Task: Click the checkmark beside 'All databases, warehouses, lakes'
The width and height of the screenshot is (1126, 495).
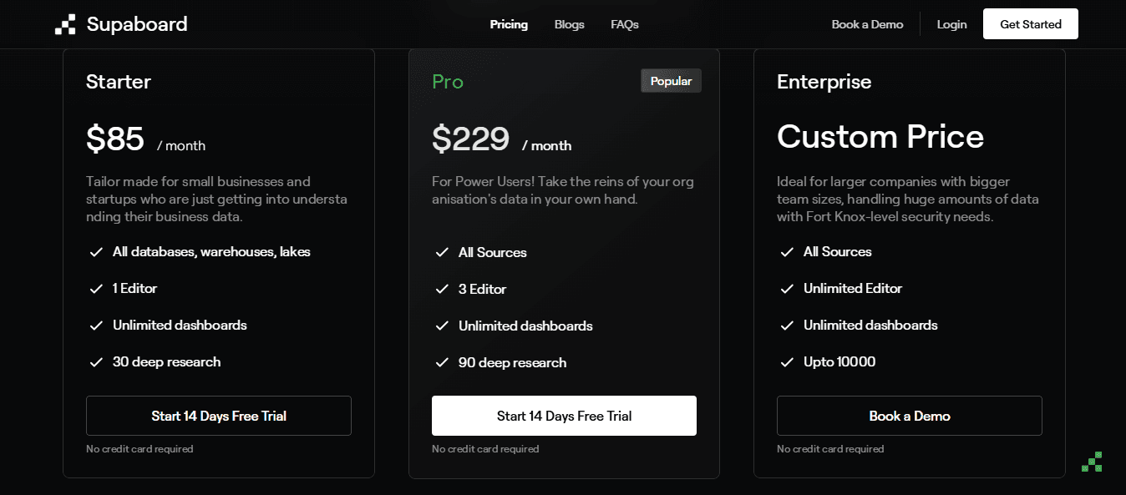Action: (x=96, y=251)
